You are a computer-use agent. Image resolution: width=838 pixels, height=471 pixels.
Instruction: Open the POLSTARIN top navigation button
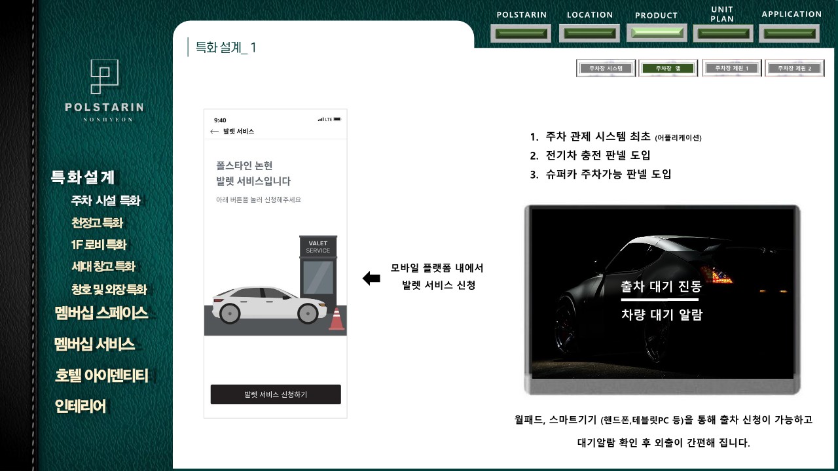point(522,33)
